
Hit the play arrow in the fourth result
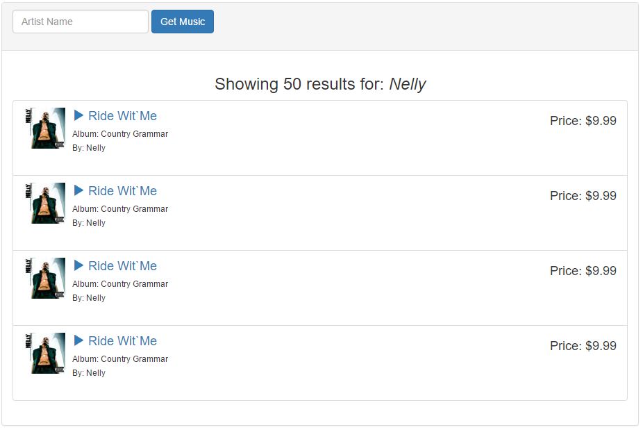78,340
